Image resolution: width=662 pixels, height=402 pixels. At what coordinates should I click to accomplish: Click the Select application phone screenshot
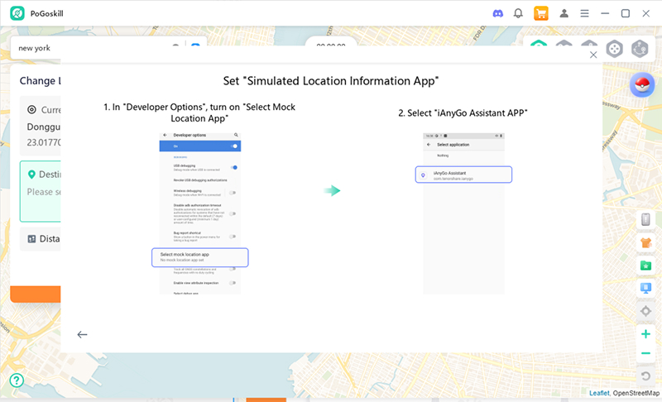point(463,213)
